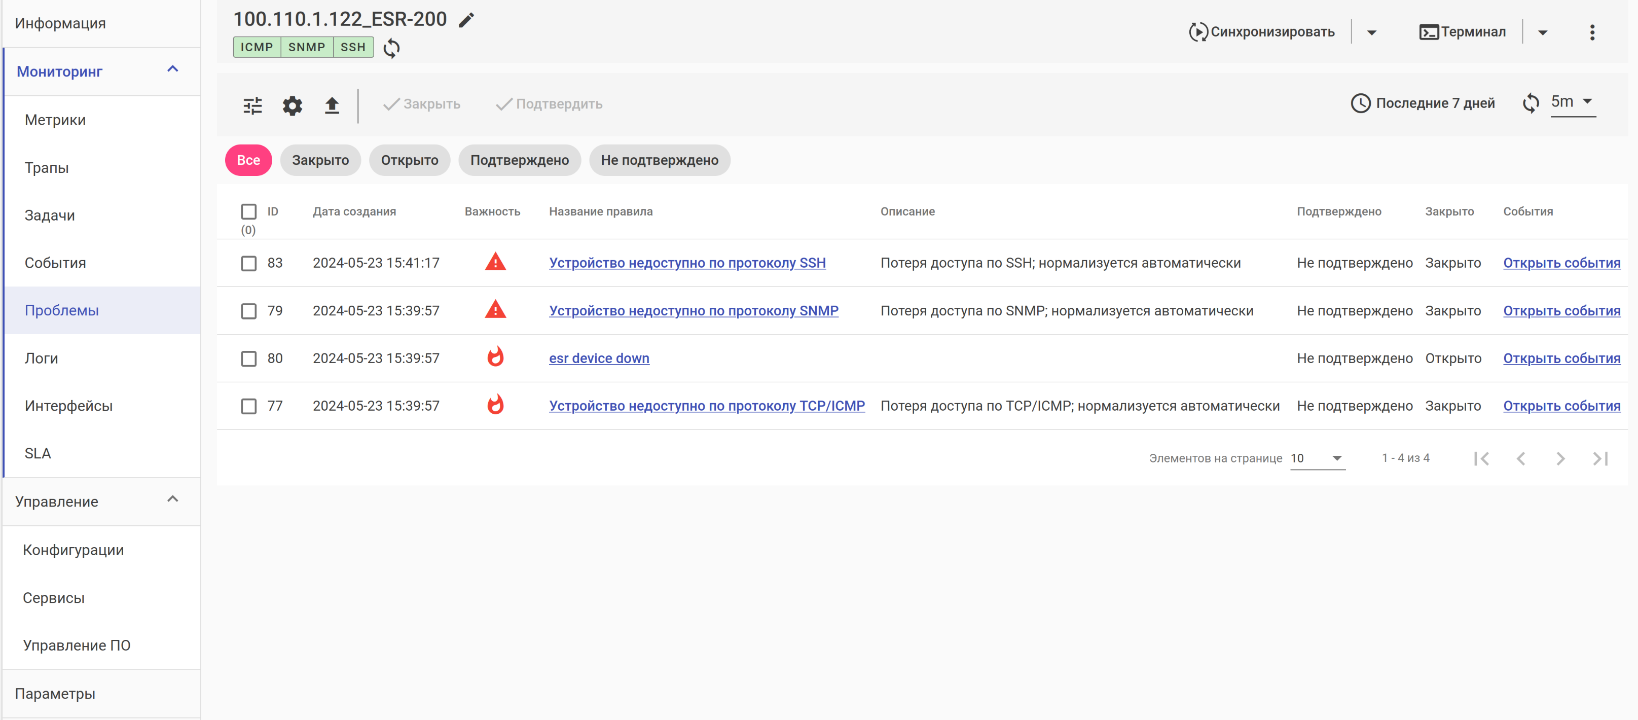Collapse the Управление sidebar section
1638x720 pixels.
(x=172, y=499)
